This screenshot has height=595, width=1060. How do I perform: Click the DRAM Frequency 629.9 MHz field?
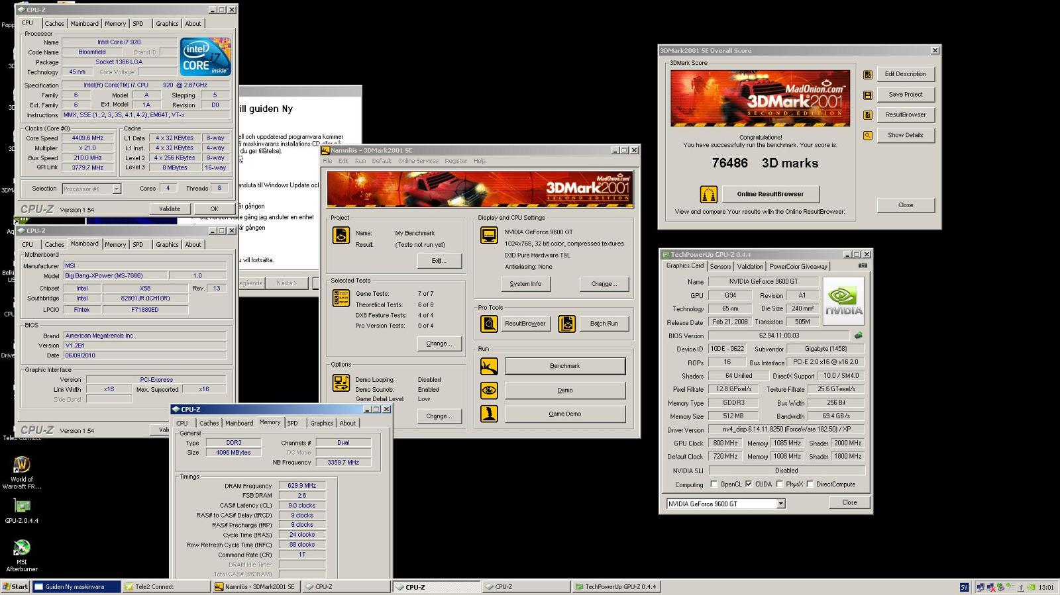click(302, 486)
